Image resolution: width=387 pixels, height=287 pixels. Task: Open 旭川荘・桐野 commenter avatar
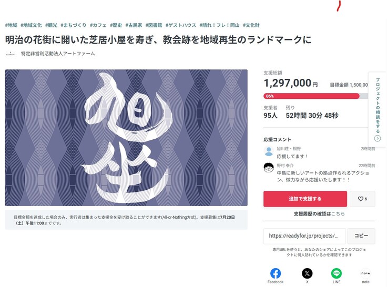pyautogui.click(x=269, y=152)
